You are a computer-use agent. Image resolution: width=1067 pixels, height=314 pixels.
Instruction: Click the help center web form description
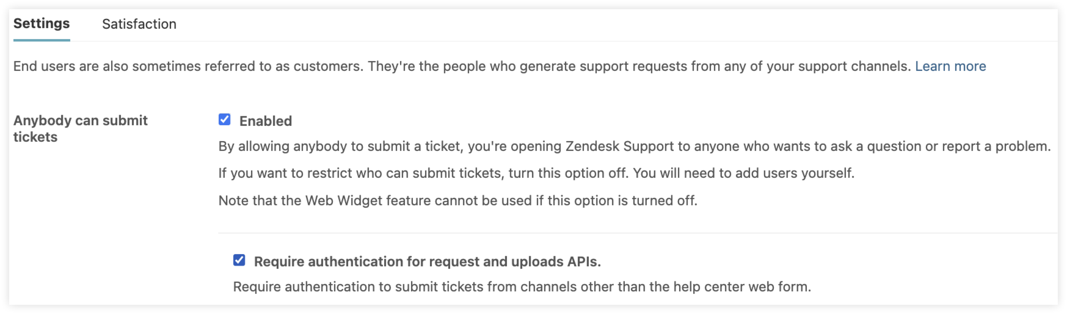tap(522, 286)
